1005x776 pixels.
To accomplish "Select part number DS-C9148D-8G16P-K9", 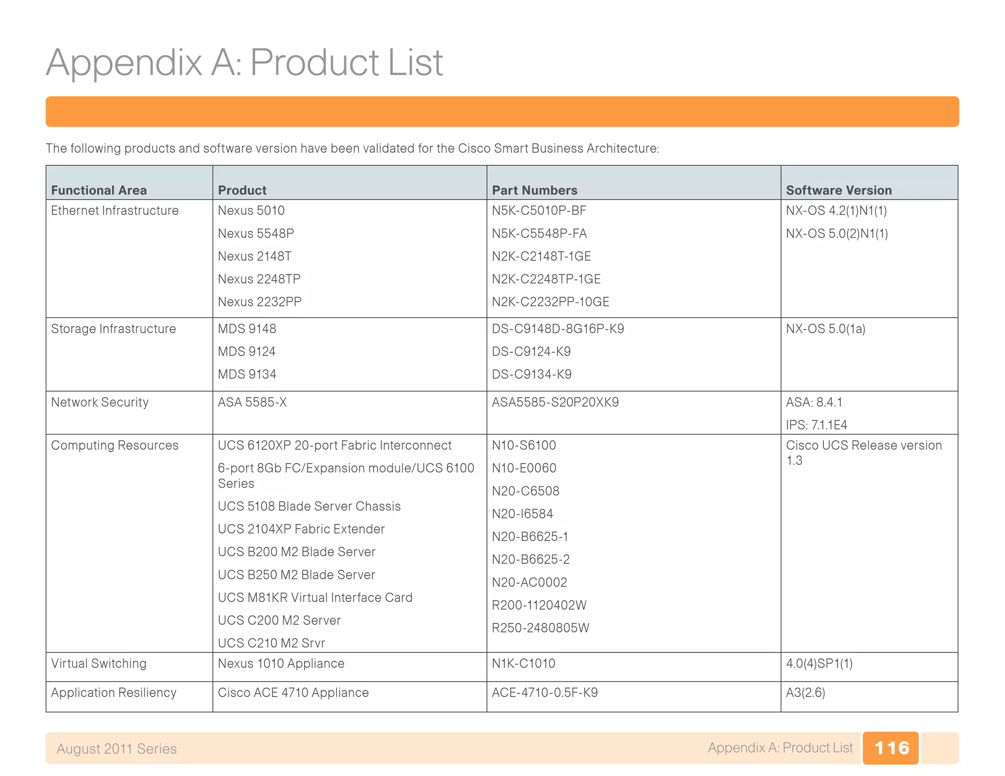I will [558, 329].
